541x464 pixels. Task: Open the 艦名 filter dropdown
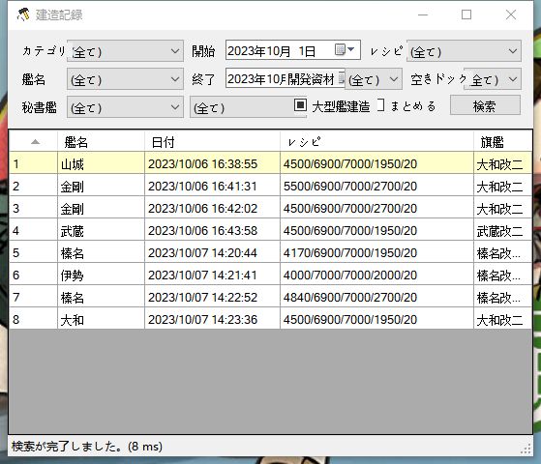(x=125, y=79)
